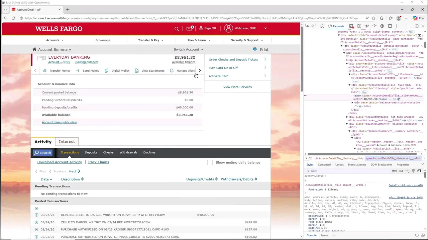
Task: Toggle the :hov element state button
Action: point(395,171)
